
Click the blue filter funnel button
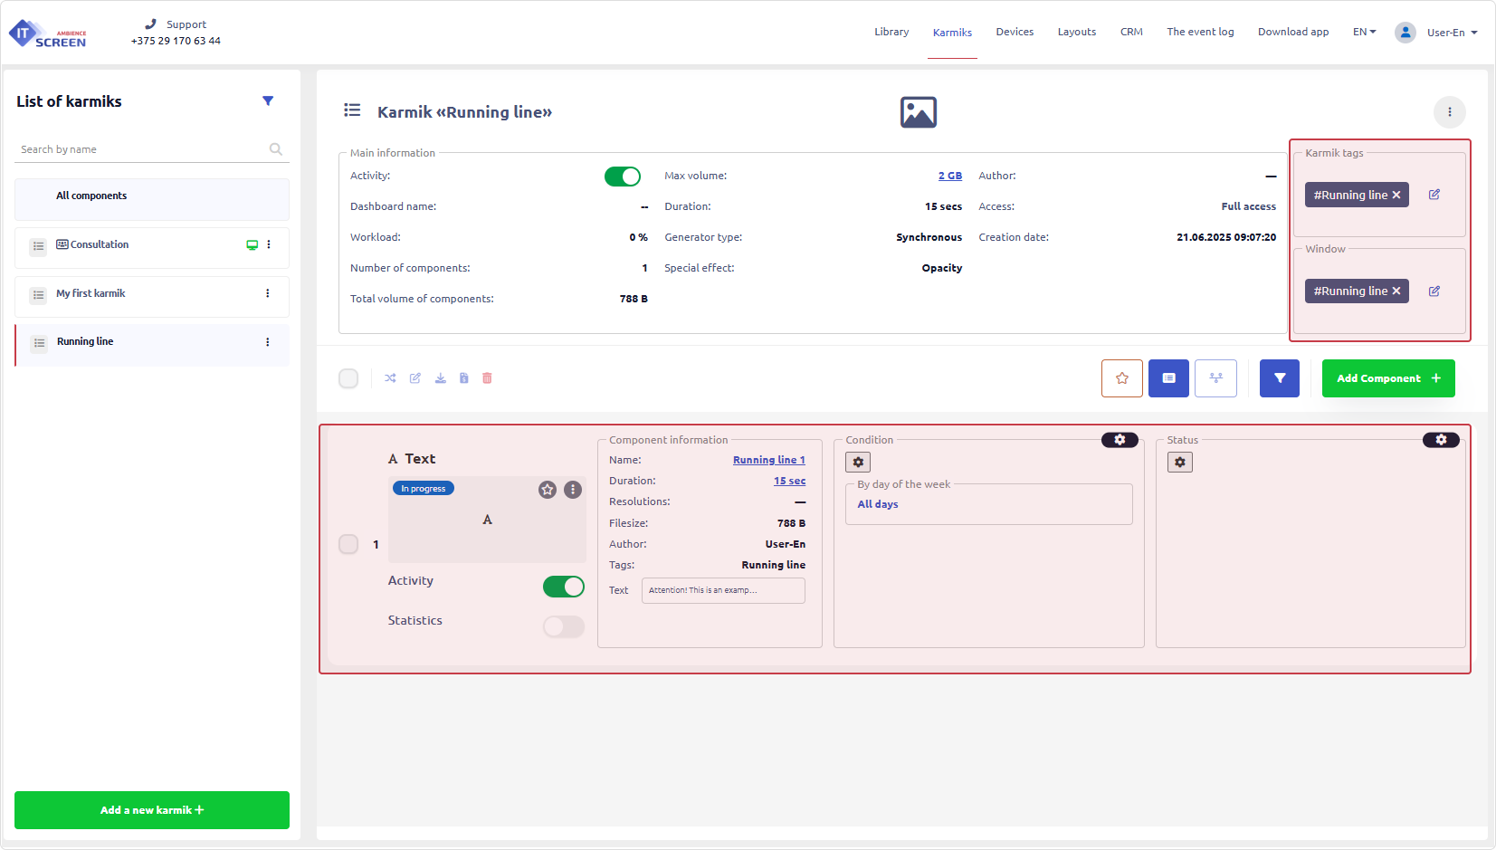(1280, 378)
